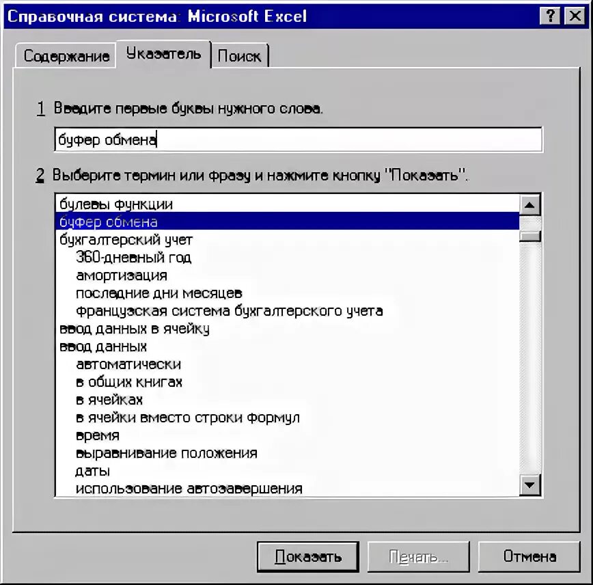This screenshot has width=593, height=585.
Task: Select the top-level entry ввод данных
Action: click(288, 346)
